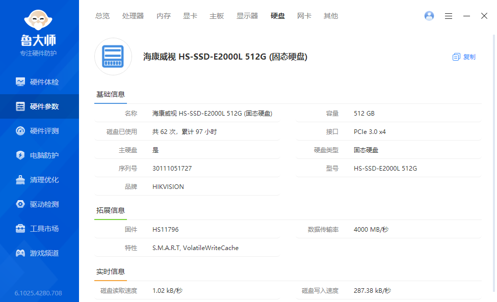The height and width of the screenshot is (302, 497).
Task: Select the 主板 tab
Action: coord(217,16)
